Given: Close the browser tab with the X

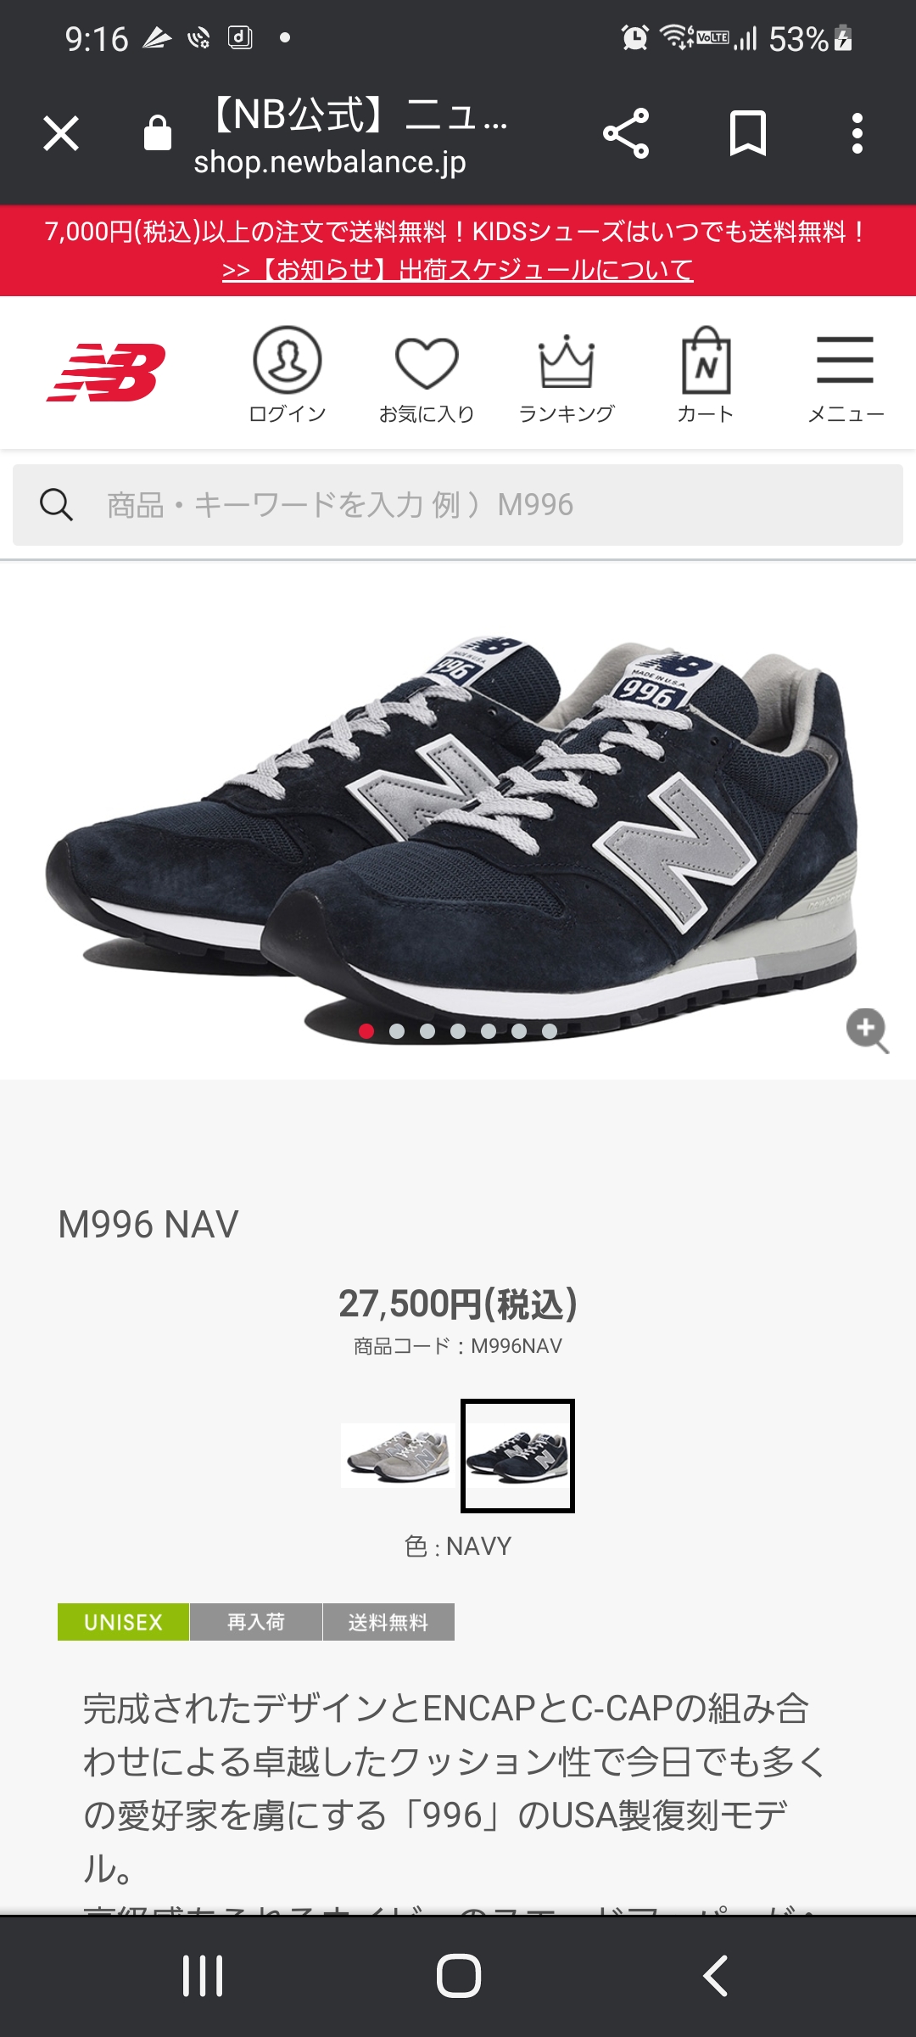Looking at the screenshot, I should [61, 133].
